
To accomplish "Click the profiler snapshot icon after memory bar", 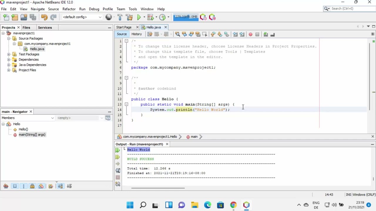I will (x=203, y=17).
